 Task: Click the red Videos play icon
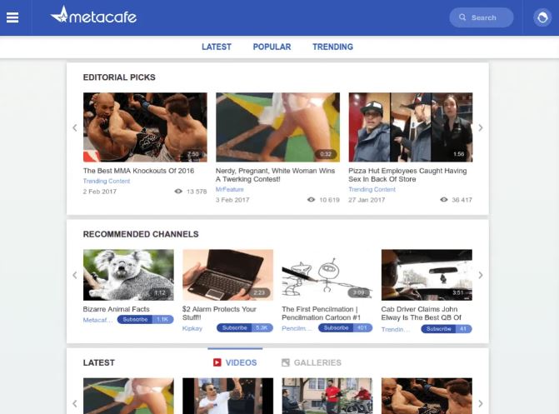[x=217, y=362]
